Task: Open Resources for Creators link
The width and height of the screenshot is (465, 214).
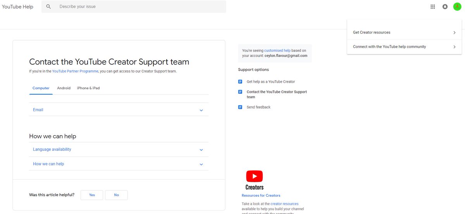Action: click(261, 195)
